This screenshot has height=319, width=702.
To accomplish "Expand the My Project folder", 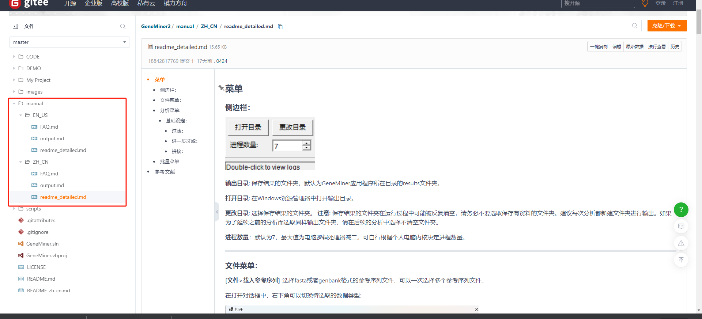I will pos(14,80).
